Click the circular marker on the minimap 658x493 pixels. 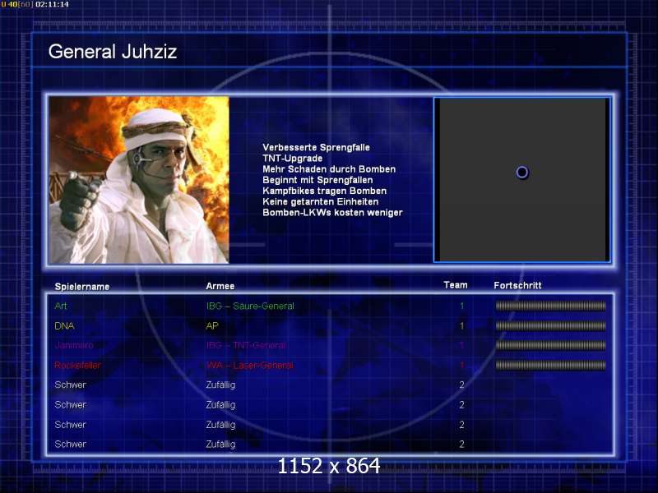pos(521,172)
